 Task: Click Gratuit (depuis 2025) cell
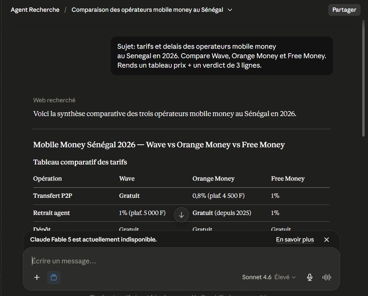click(x=222, y=213)
